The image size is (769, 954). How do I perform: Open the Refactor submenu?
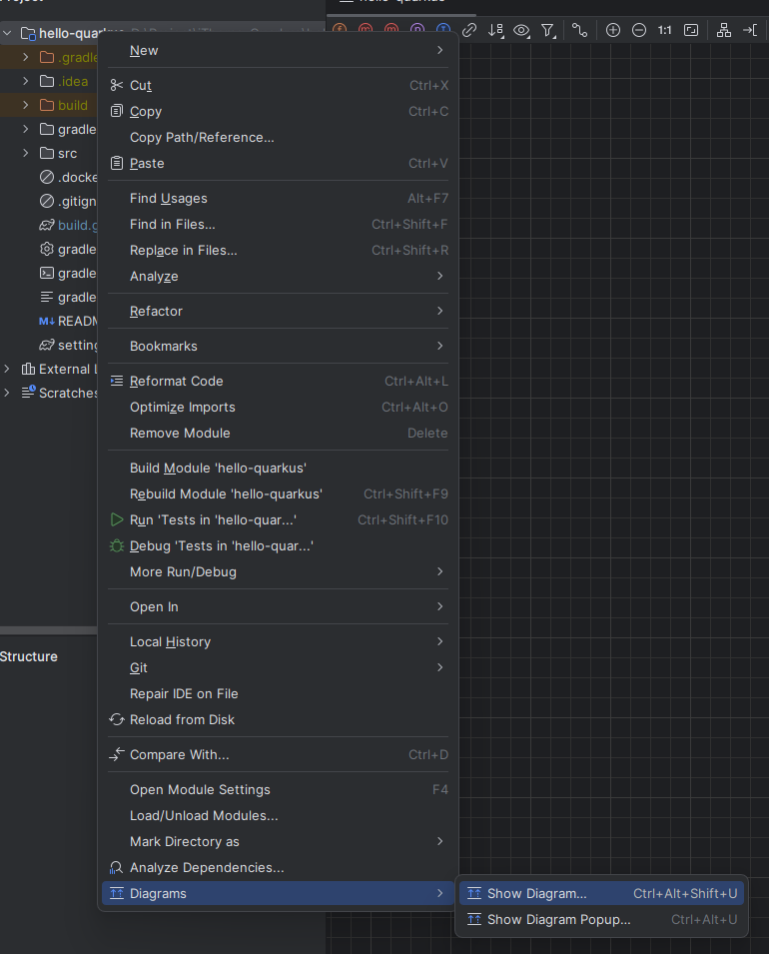278,311
